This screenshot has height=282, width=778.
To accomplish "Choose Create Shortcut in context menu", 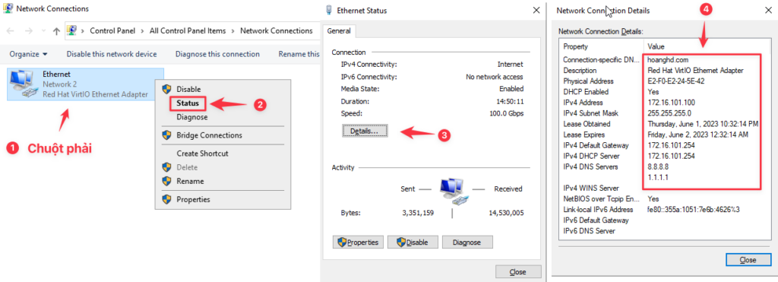I will pyautogui.click(x=202, y=154).
